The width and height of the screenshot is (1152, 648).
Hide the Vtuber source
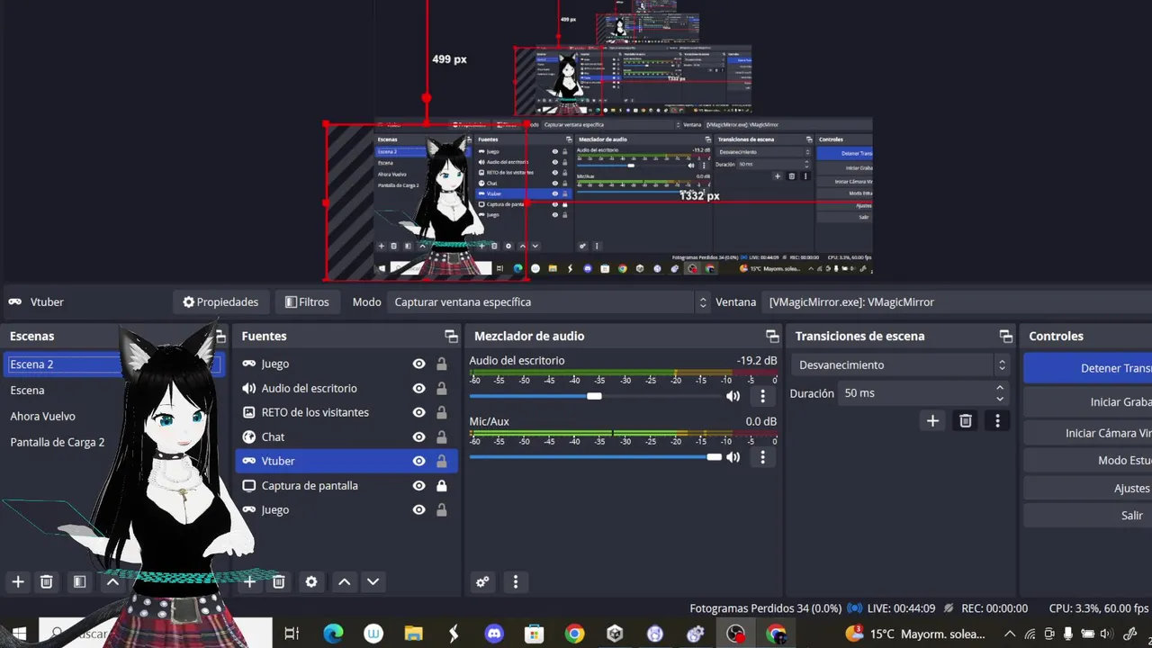pyautogui.click(x=418, y=461)
